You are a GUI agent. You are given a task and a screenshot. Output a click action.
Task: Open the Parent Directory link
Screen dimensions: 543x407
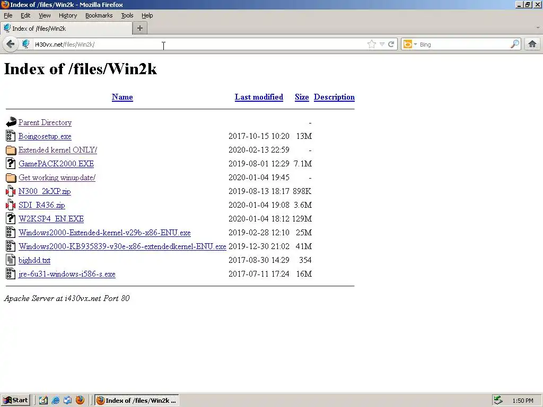click(45, 122)
